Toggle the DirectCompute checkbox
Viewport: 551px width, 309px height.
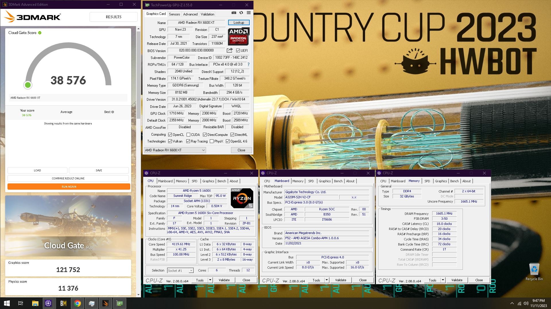click(205, 135)
